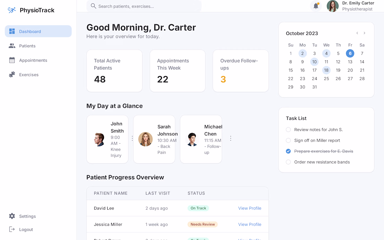Check 'Sign off on Miller report' task
The width and height of the screenshot is (384, 240).
(x=288, y=141)
